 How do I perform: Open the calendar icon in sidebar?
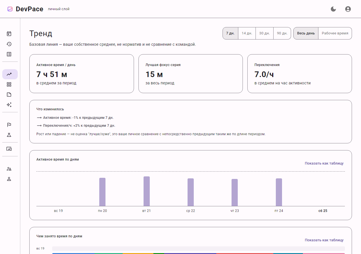9,34
